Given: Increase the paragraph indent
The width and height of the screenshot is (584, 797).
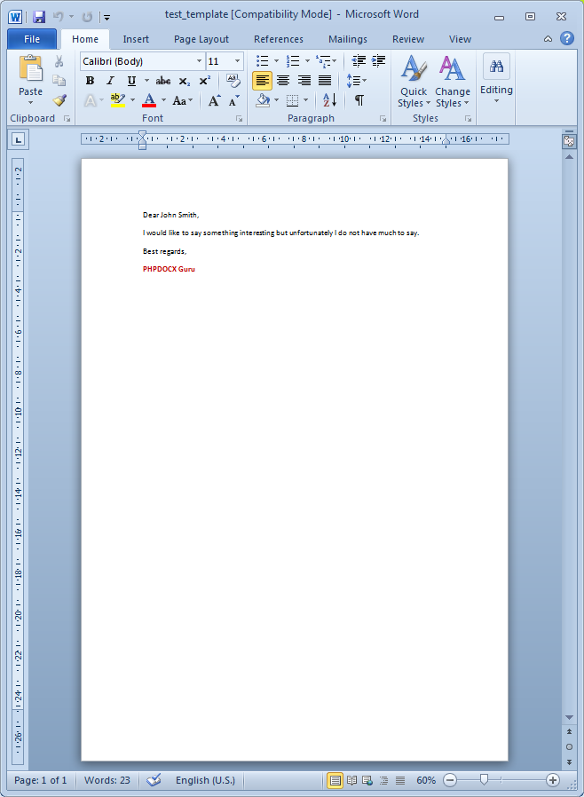Looking at the screenshot, I should pos(379,61).
